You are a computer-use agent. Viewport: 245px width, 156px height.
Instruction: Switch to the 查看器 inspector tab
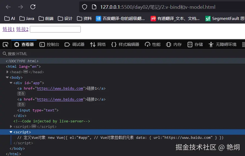[x=24, y=45]
